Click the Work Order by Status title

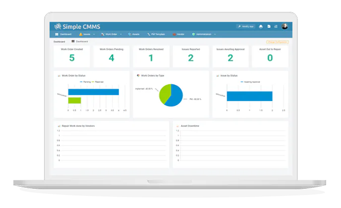tap(73, 76)
